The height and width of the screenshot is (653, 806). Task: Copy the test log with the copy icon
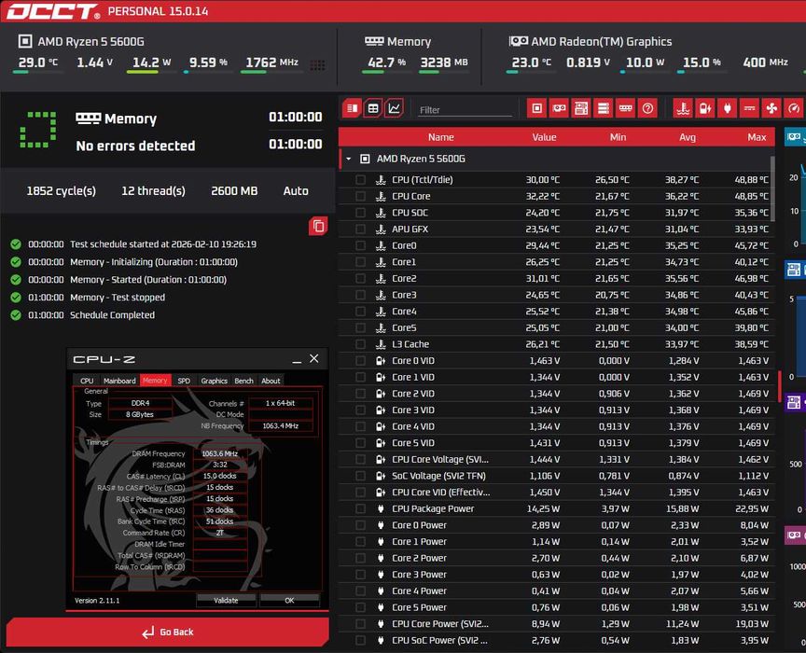(x=318, y=227)
